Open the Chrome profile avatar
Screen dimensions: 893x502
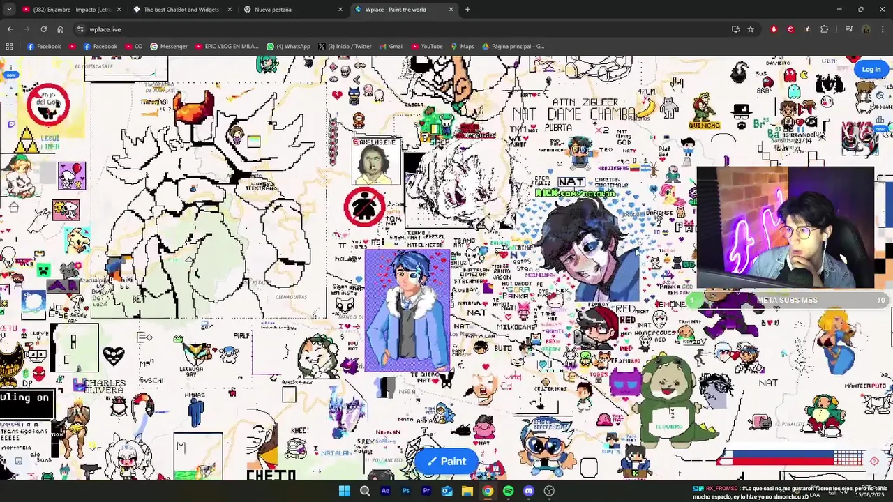click(866, 29)
